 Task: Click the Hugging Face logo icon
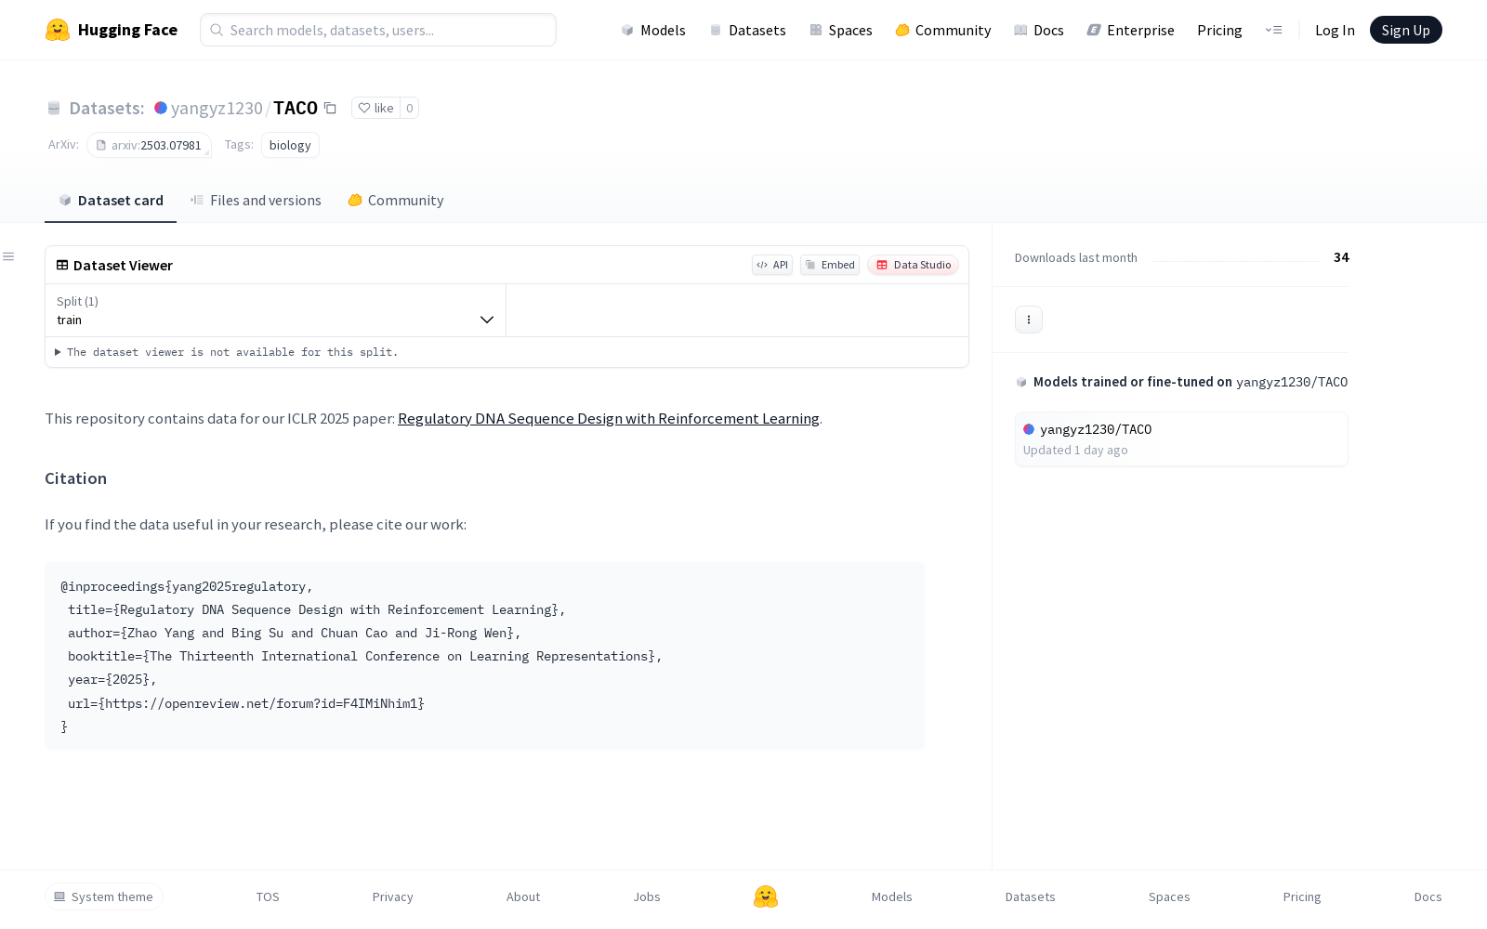pos(58,30)
